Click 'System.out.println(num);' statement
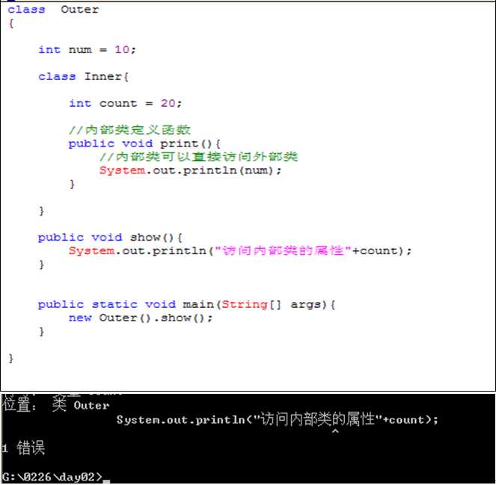The height and width of the screenshot is (485, 496). tap(190, 170)
